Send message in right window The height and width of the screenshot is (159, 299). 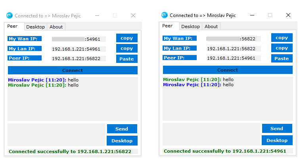pos(277,129)
